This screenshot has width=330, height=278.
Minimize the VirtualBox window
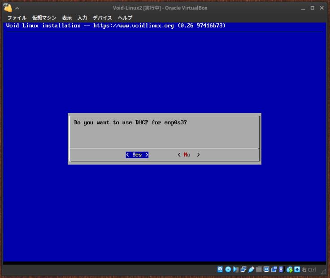pyautogui.click(x=303, y=8)
